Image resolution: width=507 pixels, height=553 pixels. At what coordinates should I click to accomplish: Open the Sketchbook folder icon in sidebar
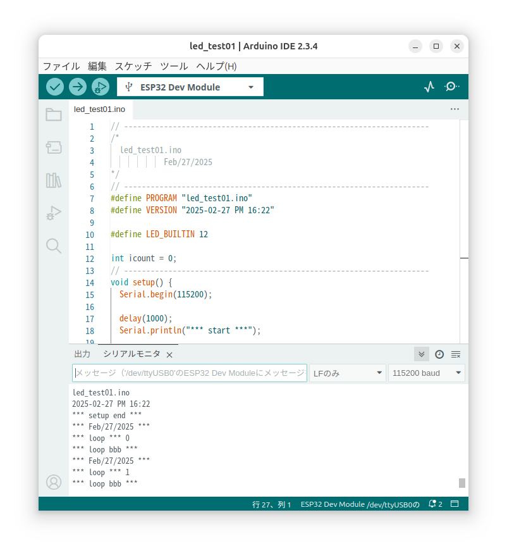tap(54, 115)
